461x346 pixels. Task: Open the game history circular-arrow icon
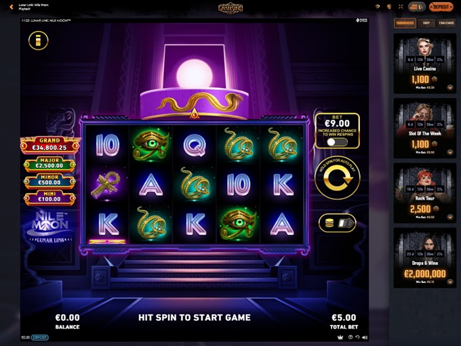click(x=357, y=337)
